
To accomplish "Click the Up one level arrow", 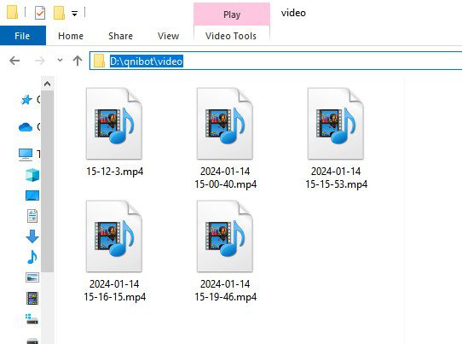I will pyautogui.click(x=78, y=61).
